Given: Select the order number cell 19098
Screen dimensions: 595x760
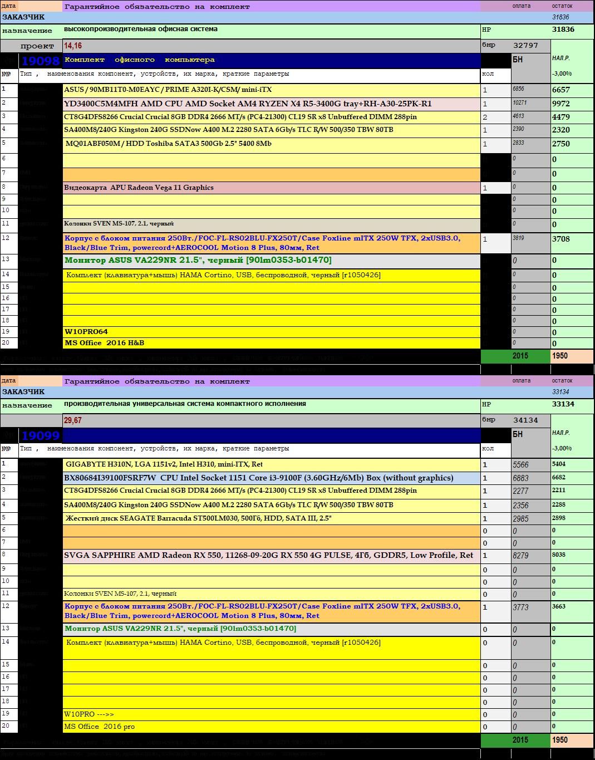Looking at the screenshot, I should [41, 61].
